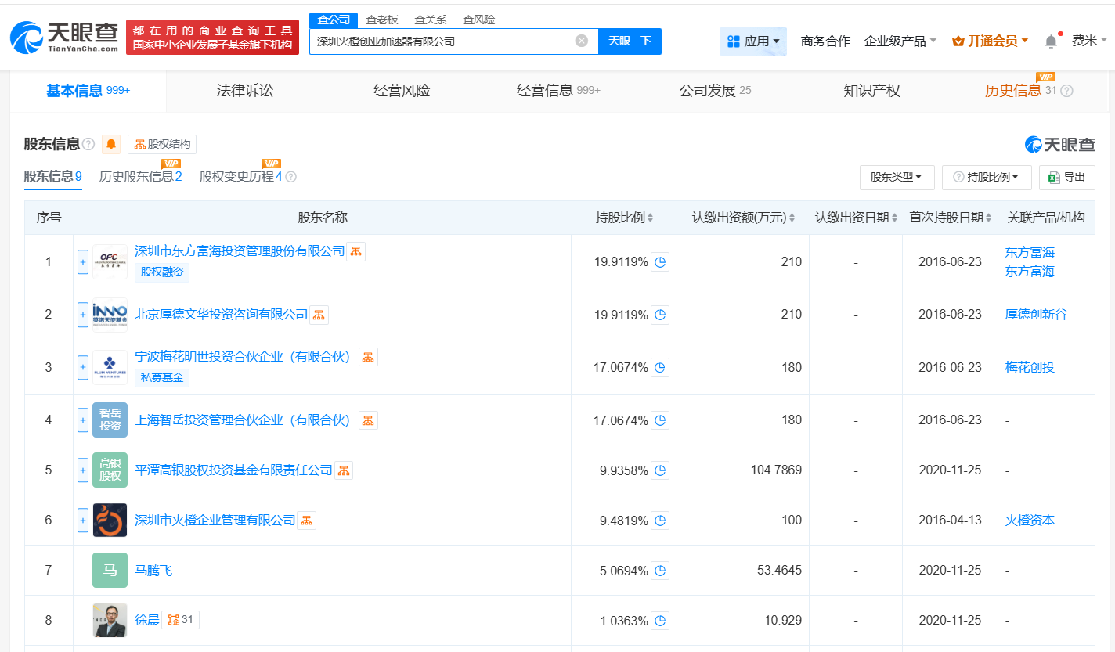Viewport: 1115px width, 652px height.
Task: Open pie chart icon for 徐晨 1.0363%
Action: pyautogui.click(x=660, y=621)
